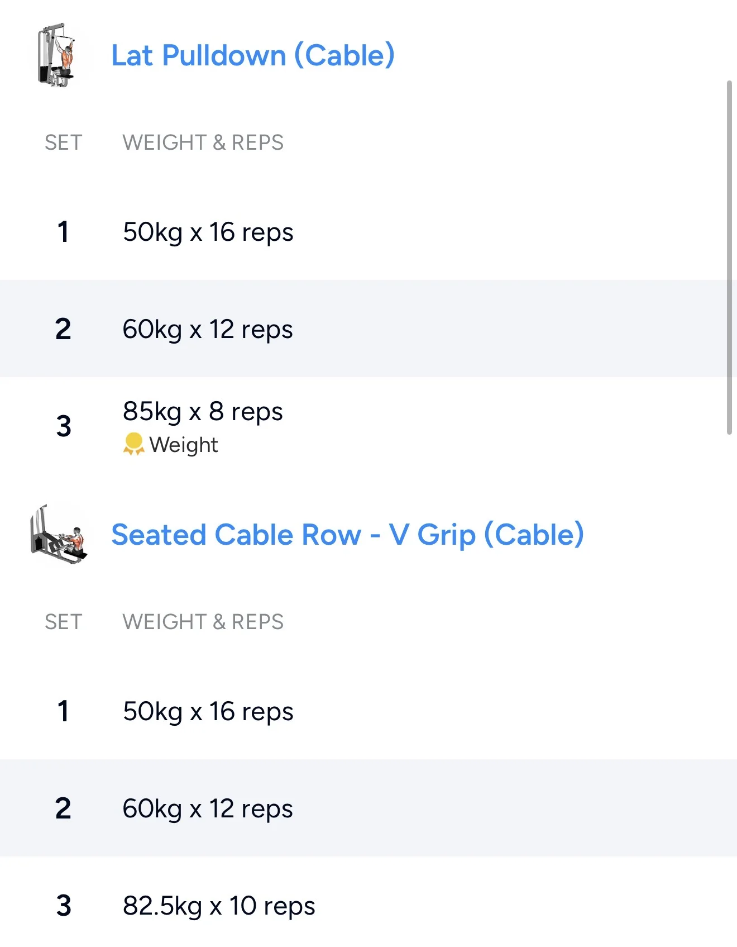Click Seated Cable Row WEIGHT & REPS header
737x947 pixels.
203,622
